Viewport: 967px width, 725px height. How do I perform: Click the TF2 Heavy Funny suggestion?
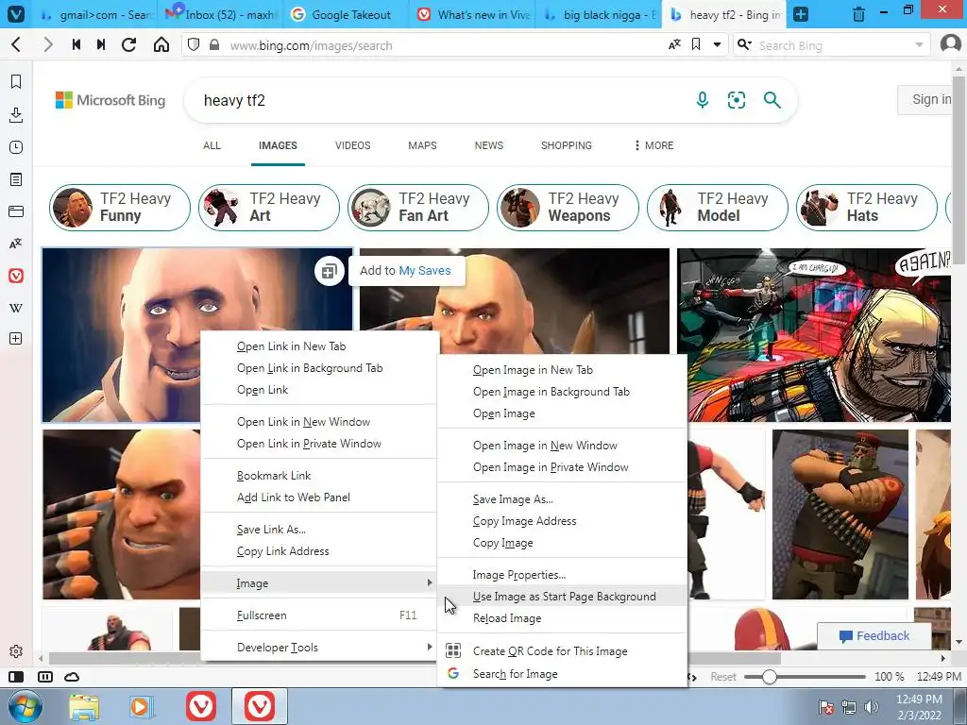pos(120,207)
